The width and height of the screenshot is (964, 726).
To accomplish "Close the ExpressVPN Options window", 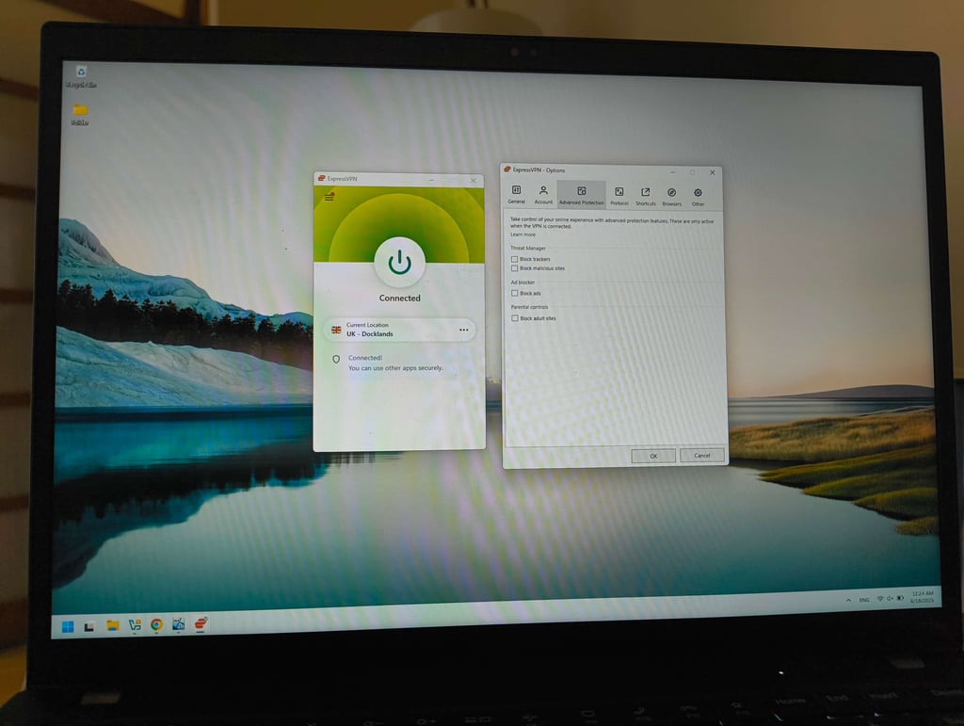I will pos(712,172).
